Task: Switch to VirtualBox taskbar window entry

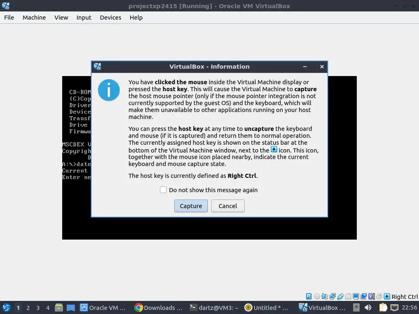Action: coord(322,307)
